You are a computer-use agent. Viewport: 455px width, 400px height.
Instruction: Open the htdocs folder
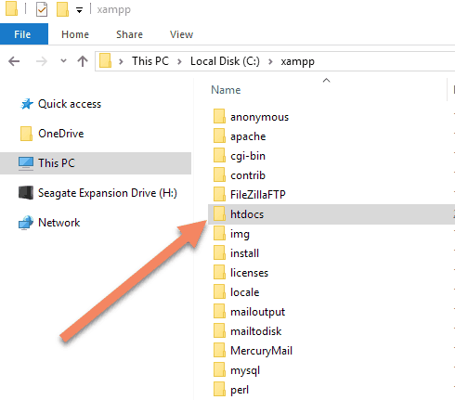click(x=247, y=214)
